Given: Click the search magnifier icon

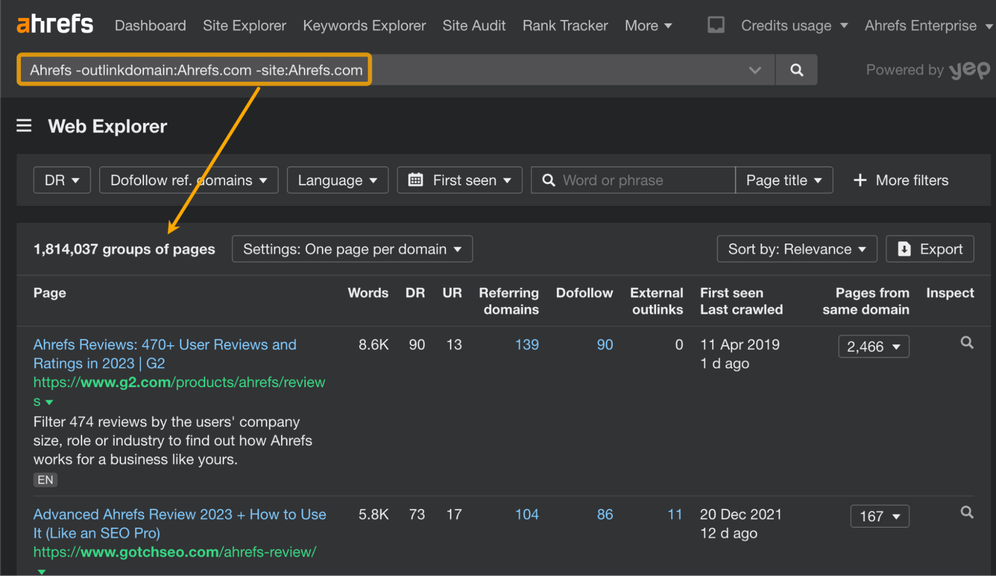Looking at the screenshot, I should click(x=797, y=70).
